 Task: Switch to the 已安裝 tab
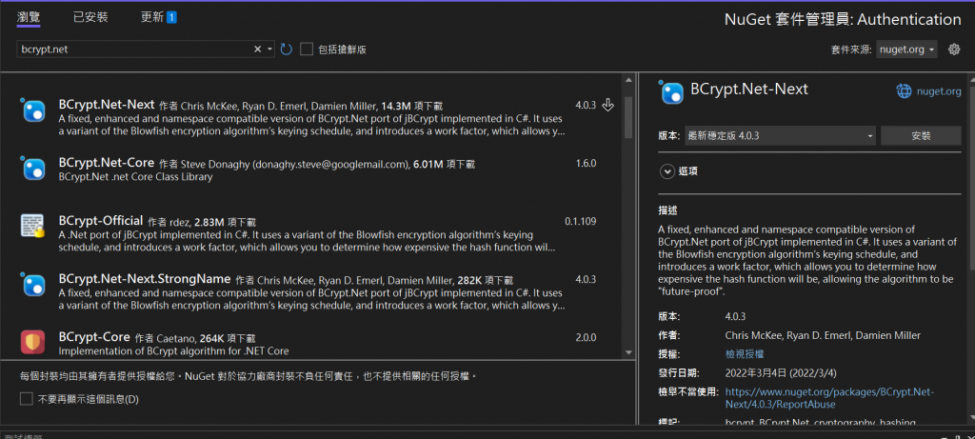(x=90, y=17)
